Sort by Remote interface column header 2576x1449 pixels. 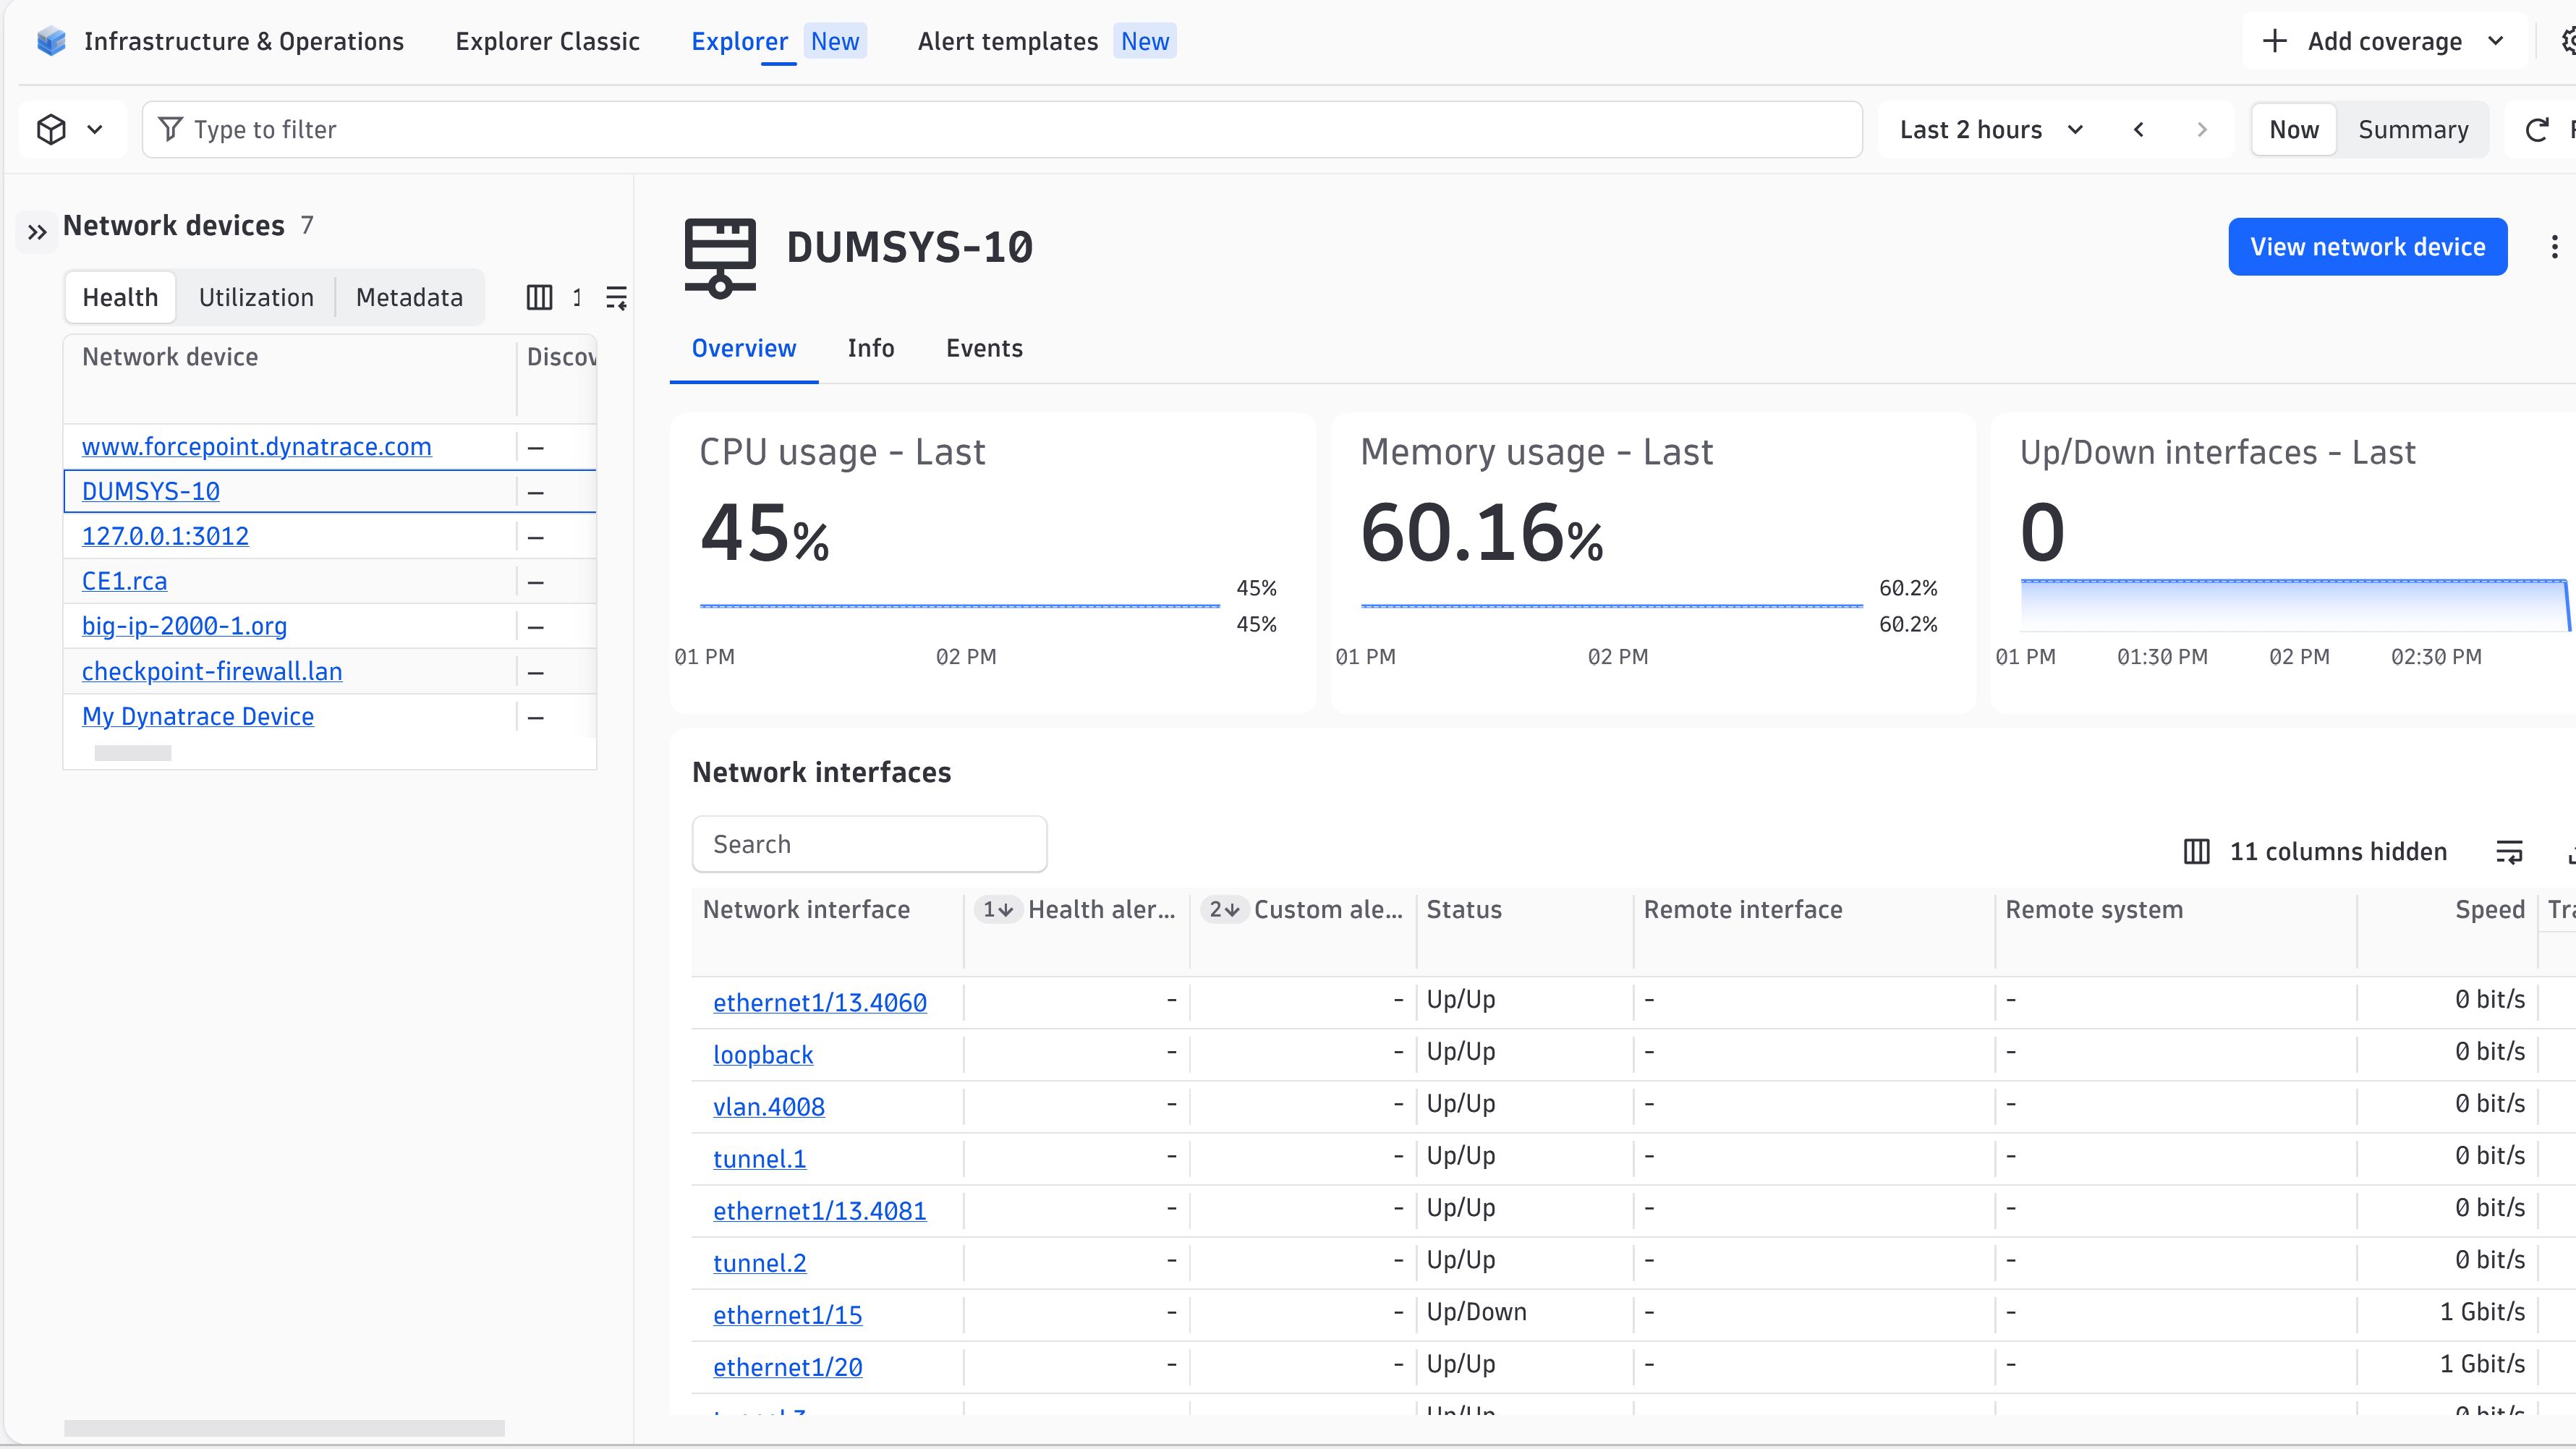pyautogui.click(x=1742, y=909)
